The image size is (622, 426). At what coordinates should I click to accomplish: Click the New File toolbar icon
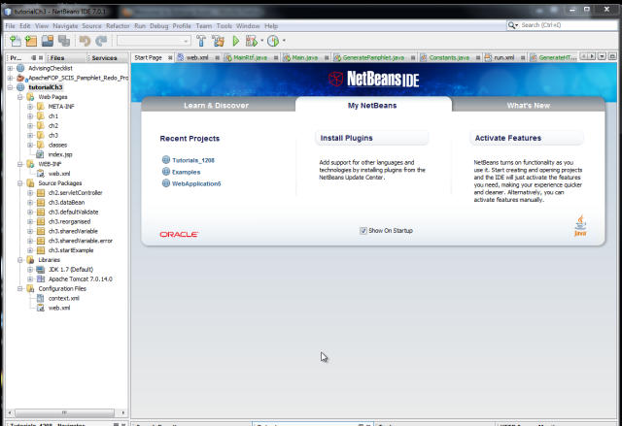tap(16, 41)
